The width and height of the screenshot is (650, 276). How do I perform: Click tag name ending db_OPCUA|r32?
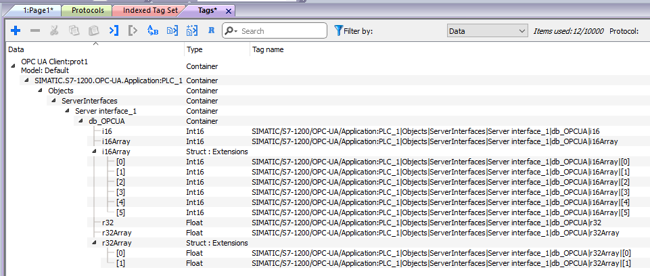click(x=427, y=223)
